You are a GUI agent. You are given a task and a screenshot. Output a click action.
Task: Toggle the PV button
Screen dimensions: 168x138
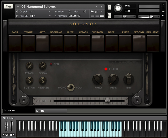tap(163, 15)
